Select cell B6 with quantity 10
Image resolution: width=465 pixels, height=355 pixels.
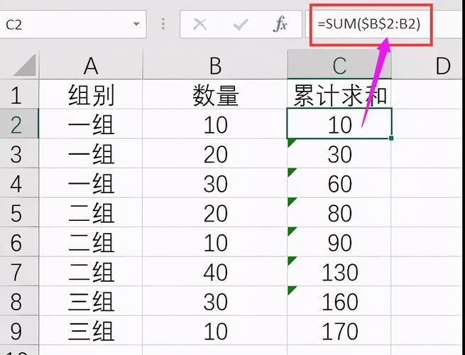(215, 241)
